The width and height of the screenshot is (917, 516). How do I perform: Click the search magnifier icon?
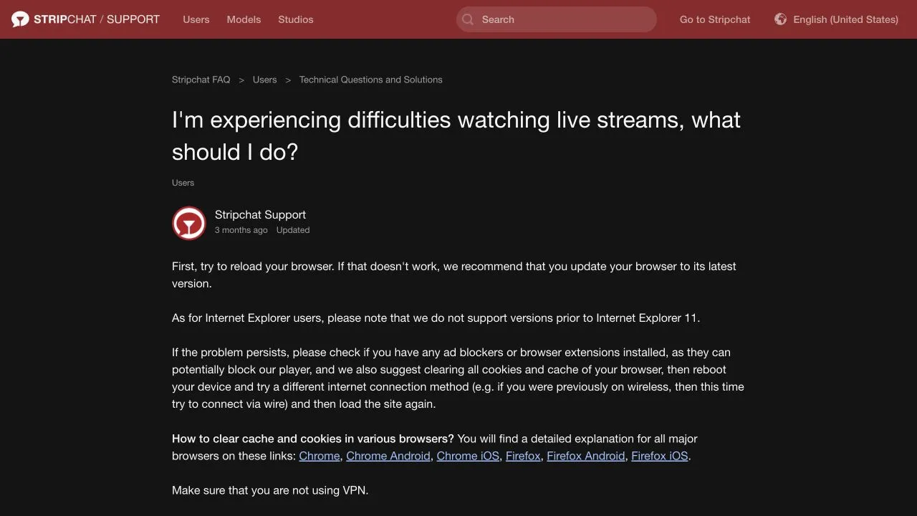pyautogui.click(x=468, y=19)
